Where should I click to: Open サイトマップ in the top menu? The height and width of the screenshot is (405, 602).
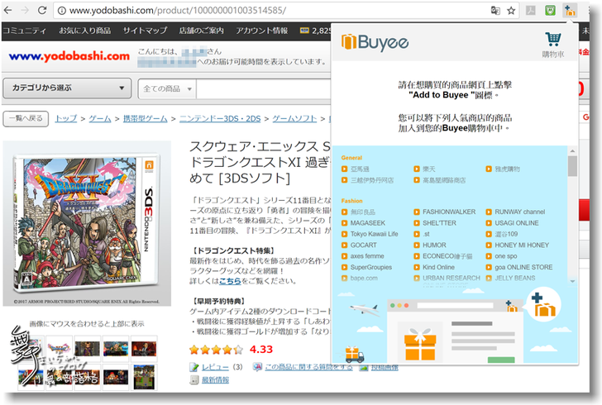point(145,31)
